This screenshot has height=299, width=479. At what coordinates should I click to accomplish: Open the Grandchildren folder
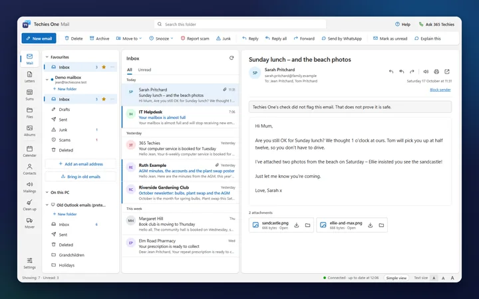80,254
